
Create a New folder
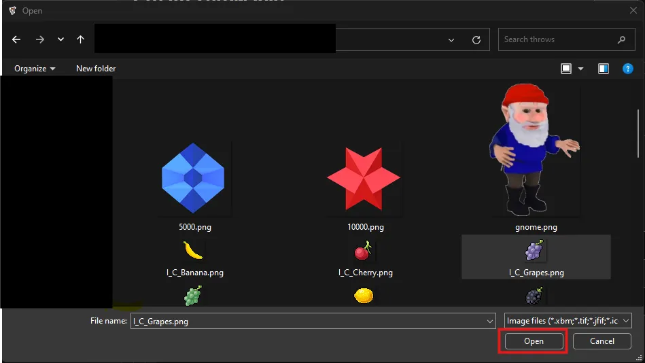pos(96,69)
